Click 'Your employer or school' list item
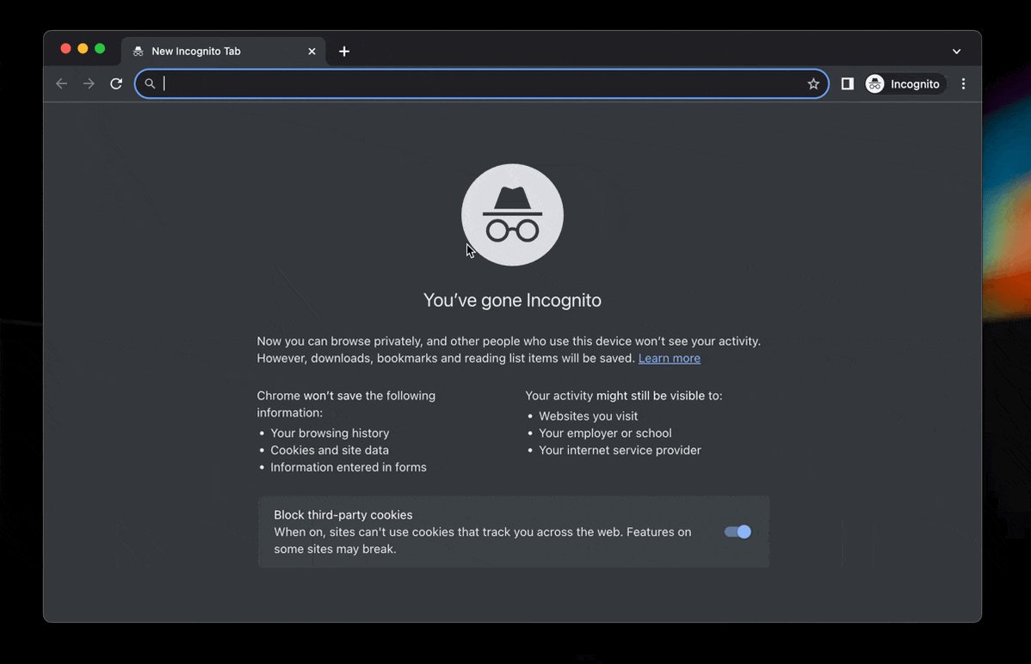 [606, 433]
